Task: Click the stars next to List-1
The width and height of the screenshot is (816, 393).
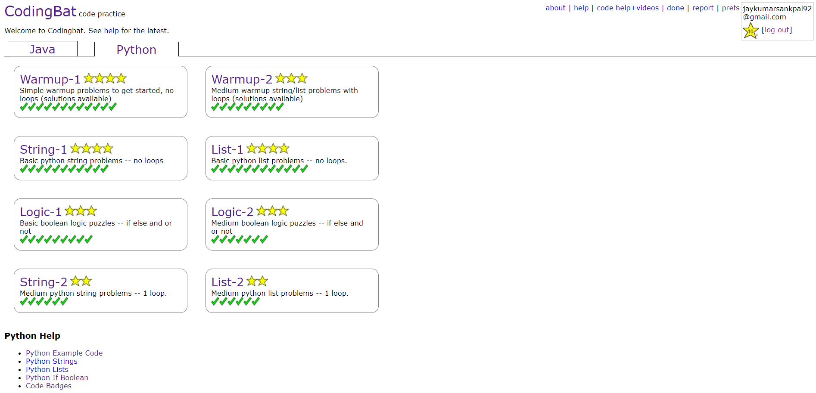Action: (x=268, y=149)
